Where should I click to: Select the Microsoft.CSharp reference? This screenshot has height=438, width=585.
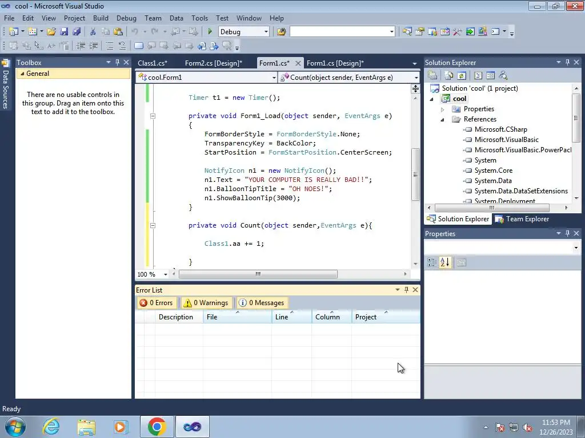coord(500,129)
